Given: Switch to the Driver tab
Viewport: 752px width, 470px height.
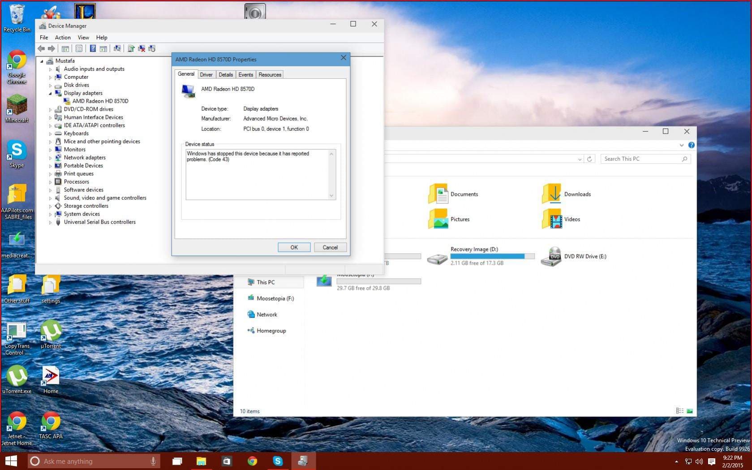Looking at the screenshot, I should (x=206, y=75).
